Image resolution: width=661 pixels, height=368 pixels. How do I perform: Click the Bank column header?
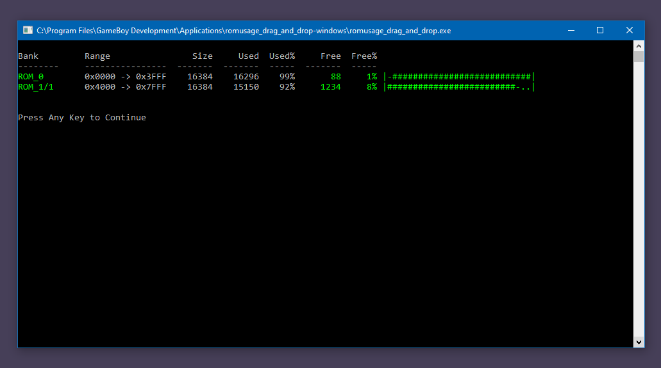(x=28, y=56)
